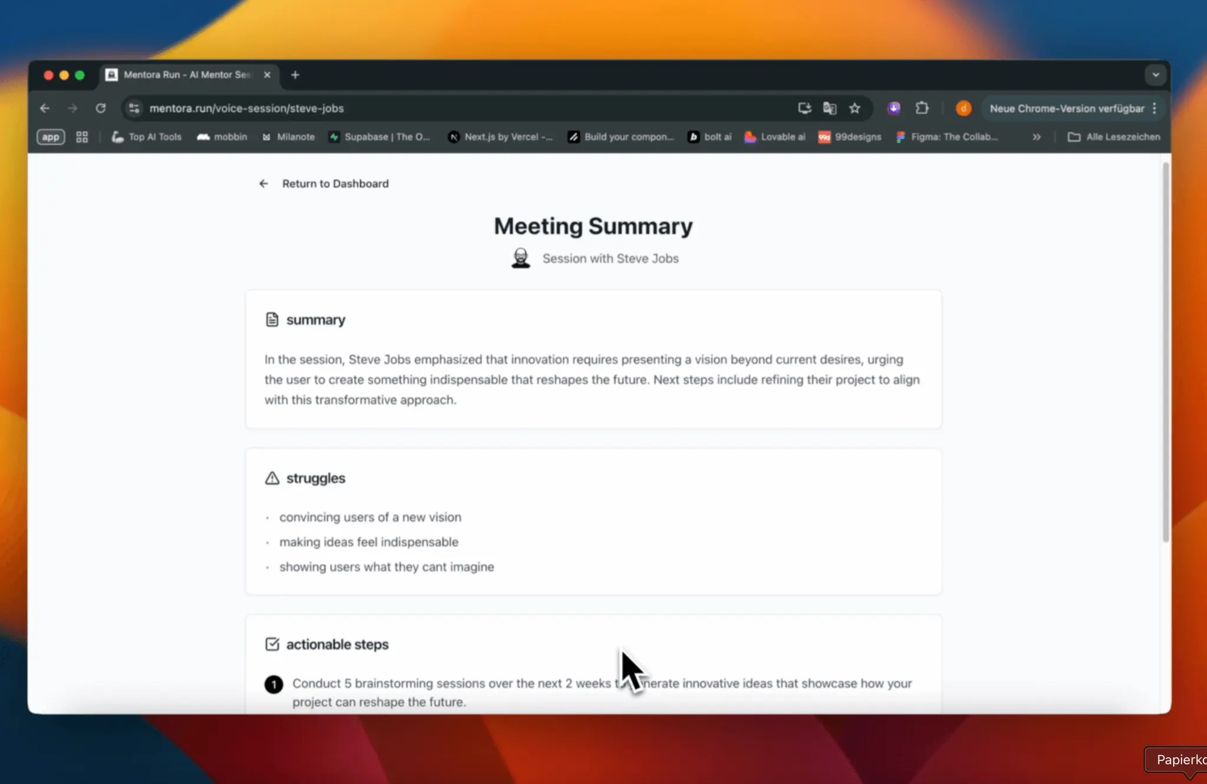Click the Steve Jobs avatar
Viewport: 1207px width, 784px height.
pyautogui.click(x=520, y=258)
